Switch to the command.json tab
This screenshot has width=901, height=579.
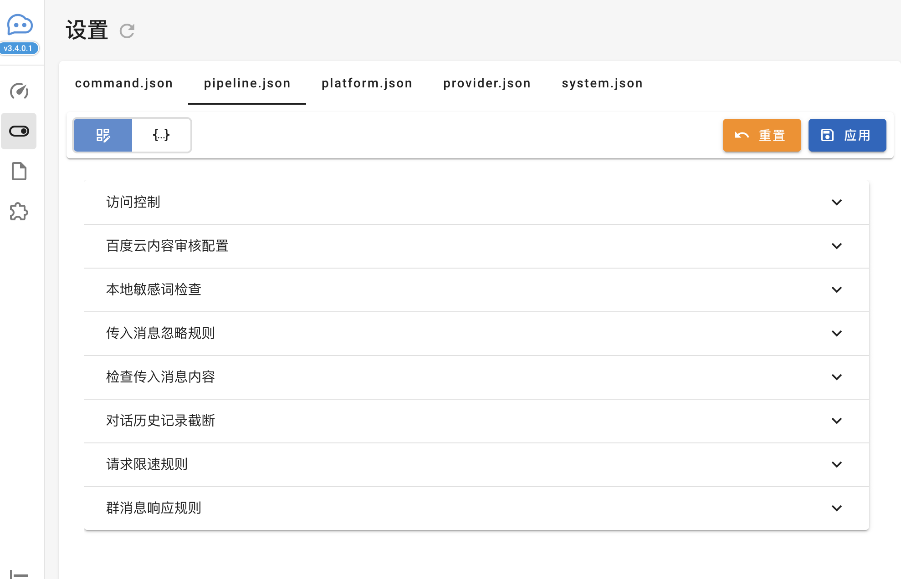(124, 83)
